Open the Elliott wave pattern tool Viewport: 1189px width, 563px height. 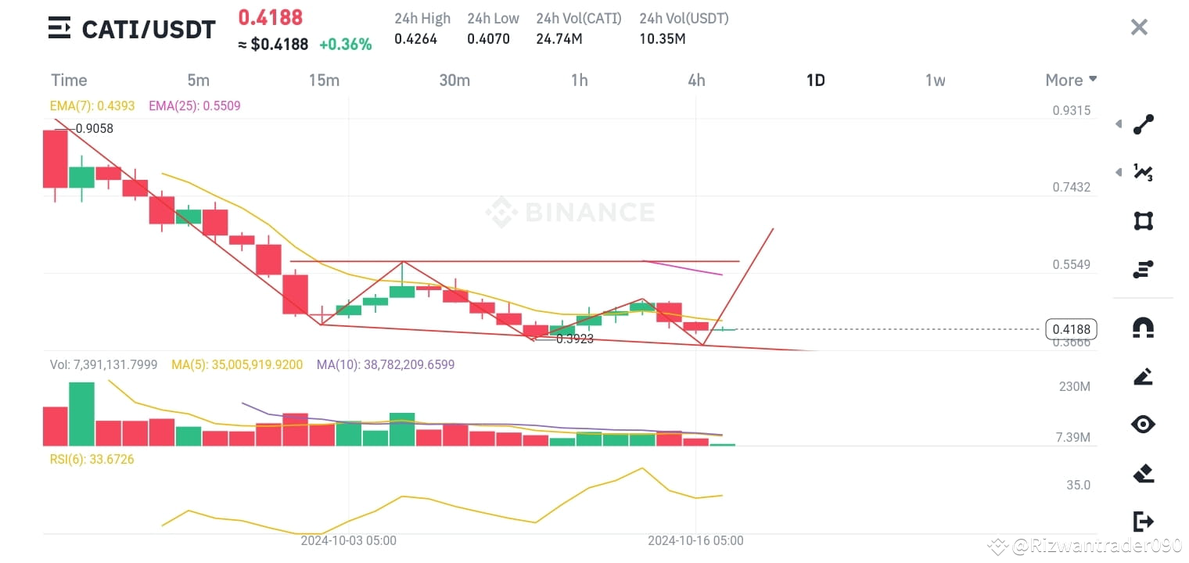pyautogui.click(x=1143, y=172)
